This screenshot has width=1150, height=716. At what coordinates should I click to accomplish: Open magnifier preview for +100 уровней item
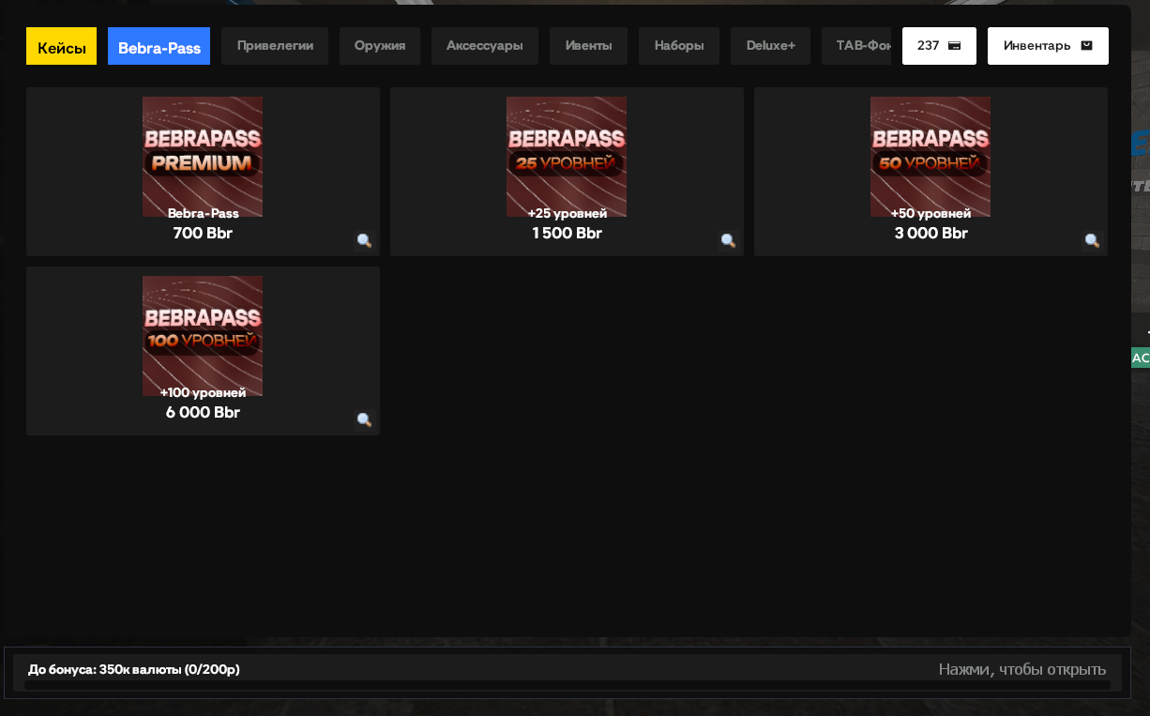coord(364,419)
